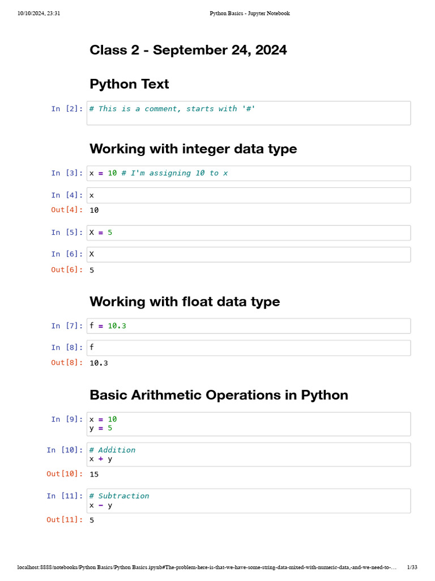435x581 pixels.
Task: Select the Addition code cell
Action: pyautogui.click(x=248, y=454)
